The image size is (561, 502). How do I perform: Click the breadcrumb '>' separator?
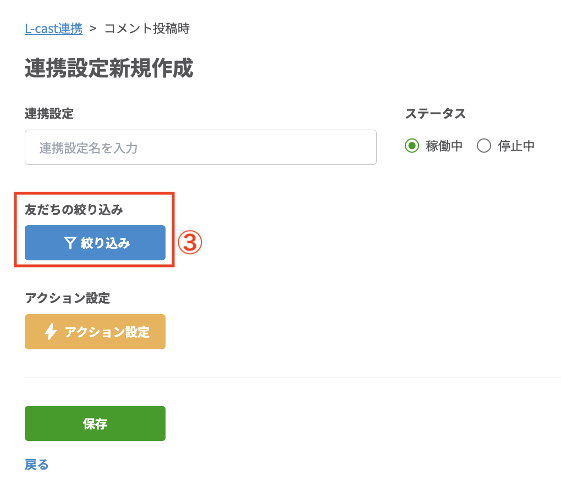pyautogui.click(x=93, y=29)
